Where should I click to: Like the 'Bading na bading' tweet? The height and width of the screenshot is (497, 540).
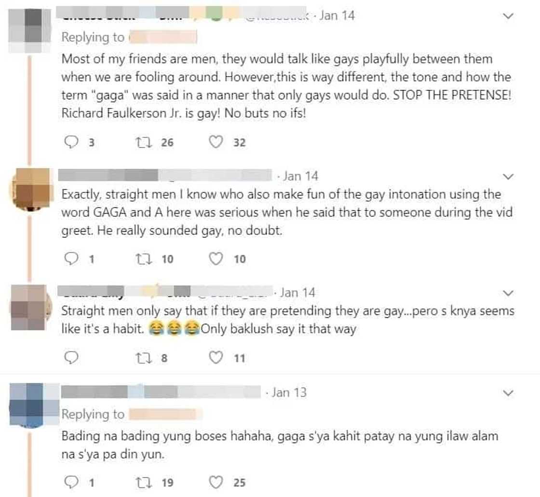tap(216, 482)
